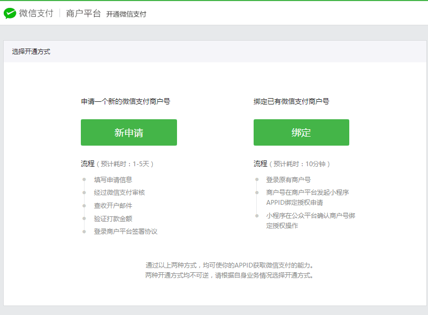The width and height of the screenshot is (428, 315).
Task: Click the 流程 label showing 10分钟
Action: [x=291, y=164]
